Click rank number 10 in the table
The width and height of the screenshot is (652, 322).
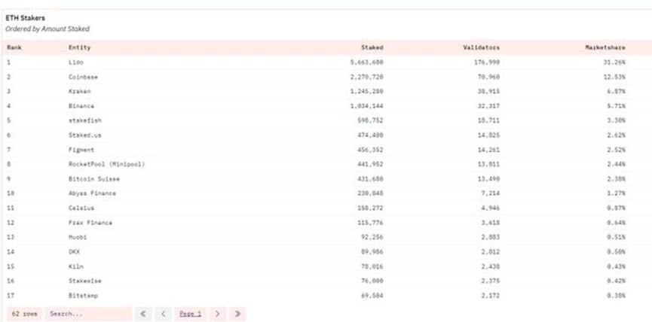coord(11,193)
